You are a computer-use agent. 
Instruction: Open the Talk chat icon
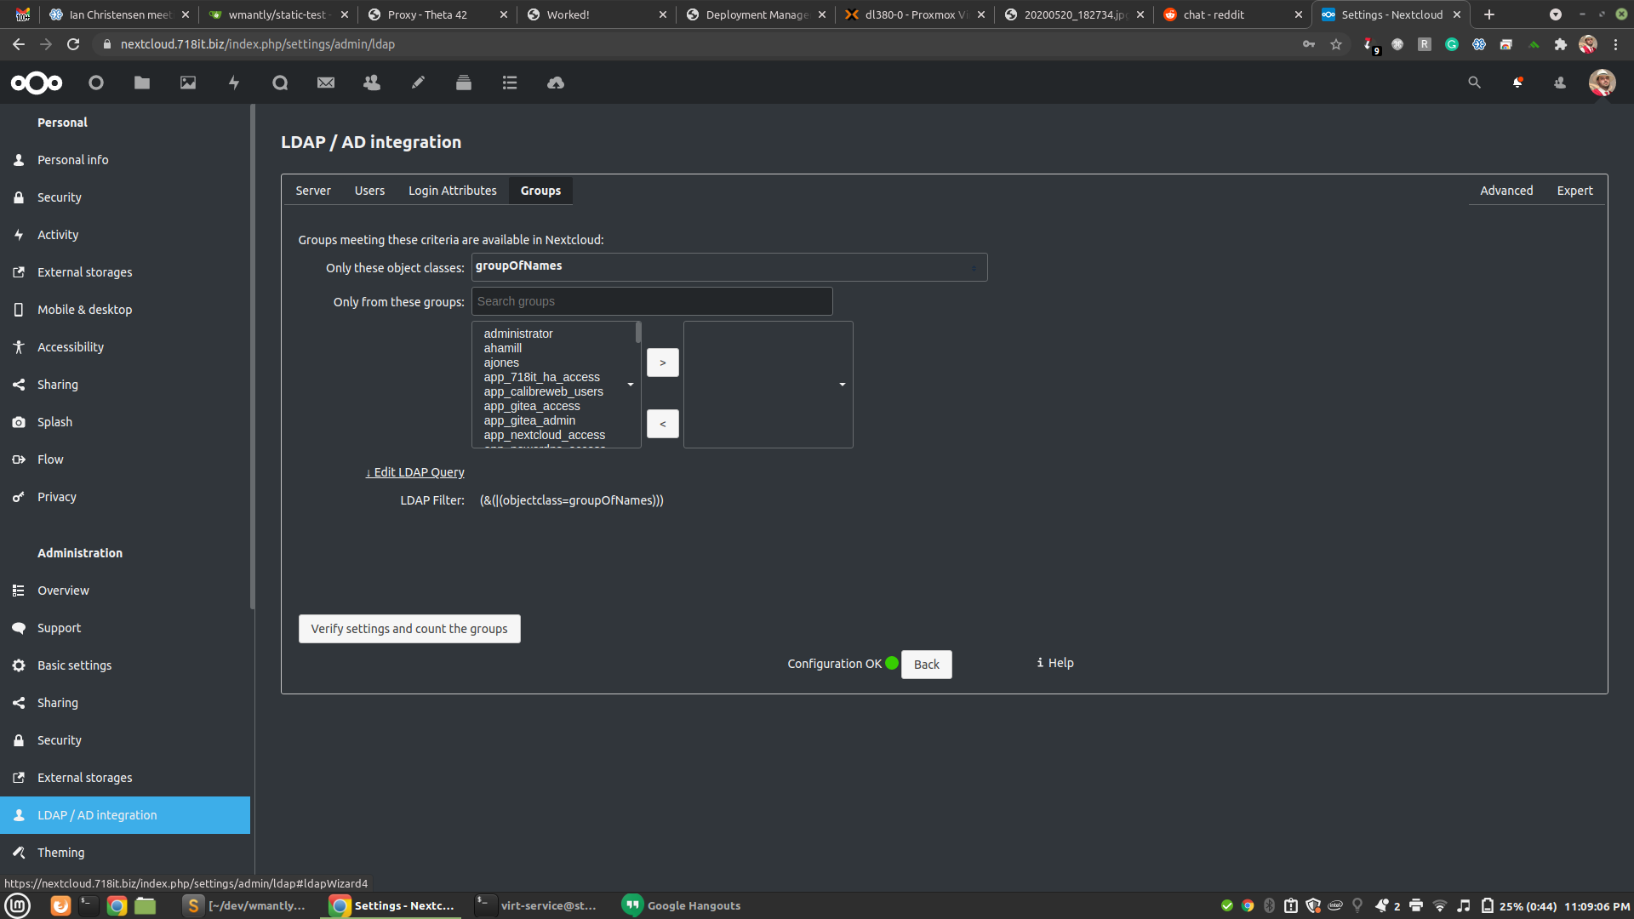[x=280, y=83]
